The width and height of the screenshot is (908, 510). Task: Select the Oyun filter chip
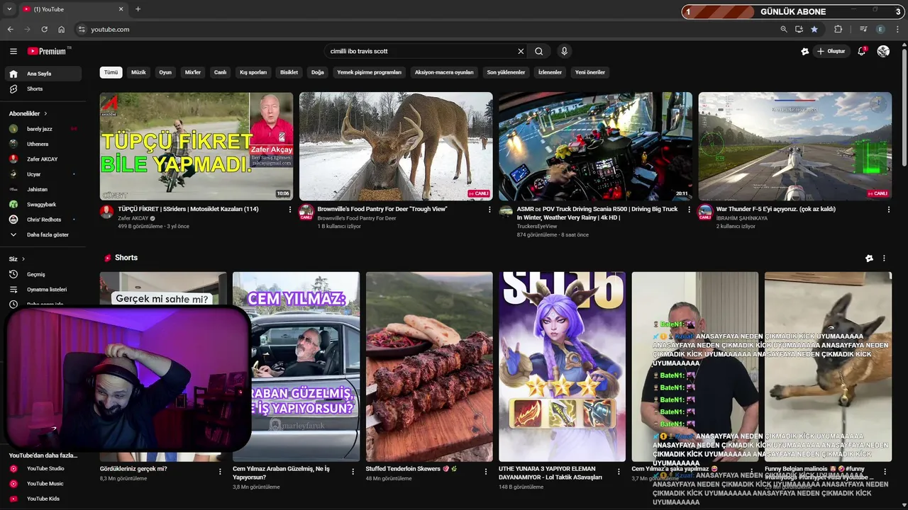[165, 72]
